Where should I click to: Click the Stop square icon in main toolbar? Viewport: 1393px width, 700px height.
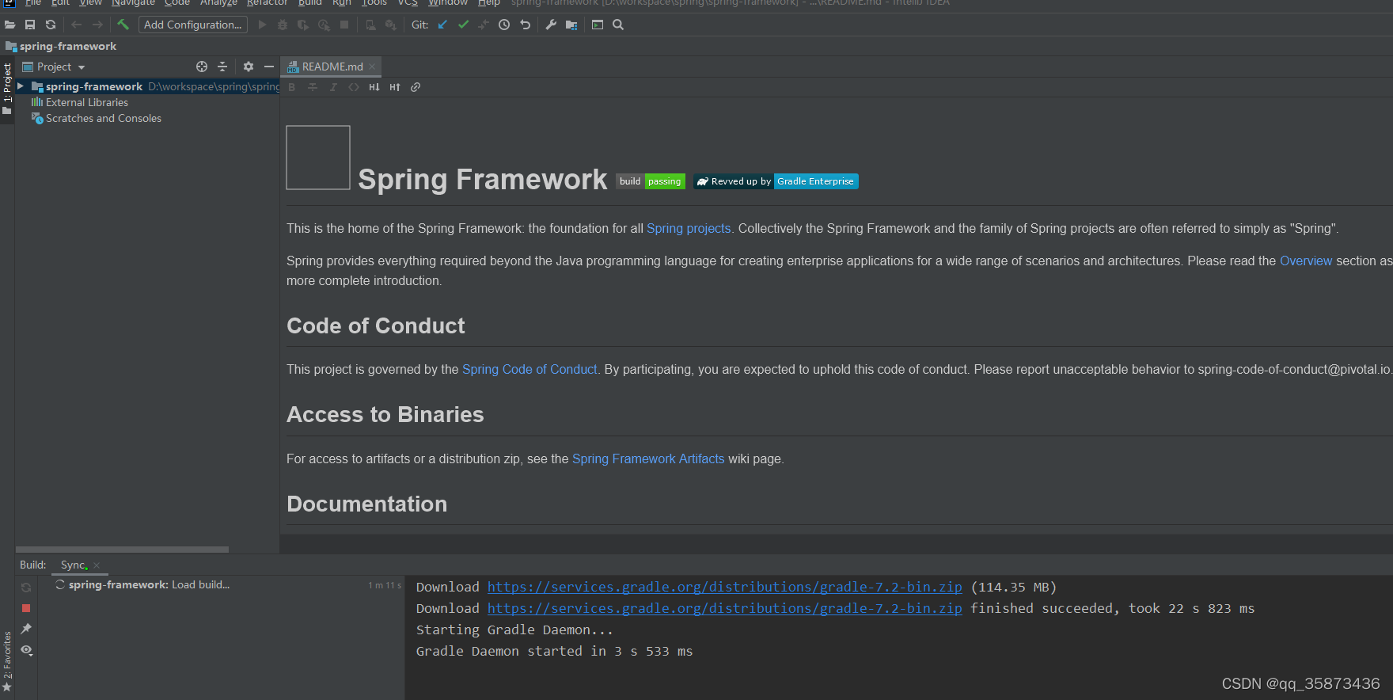pyautogui.click(x=344, y=25)
